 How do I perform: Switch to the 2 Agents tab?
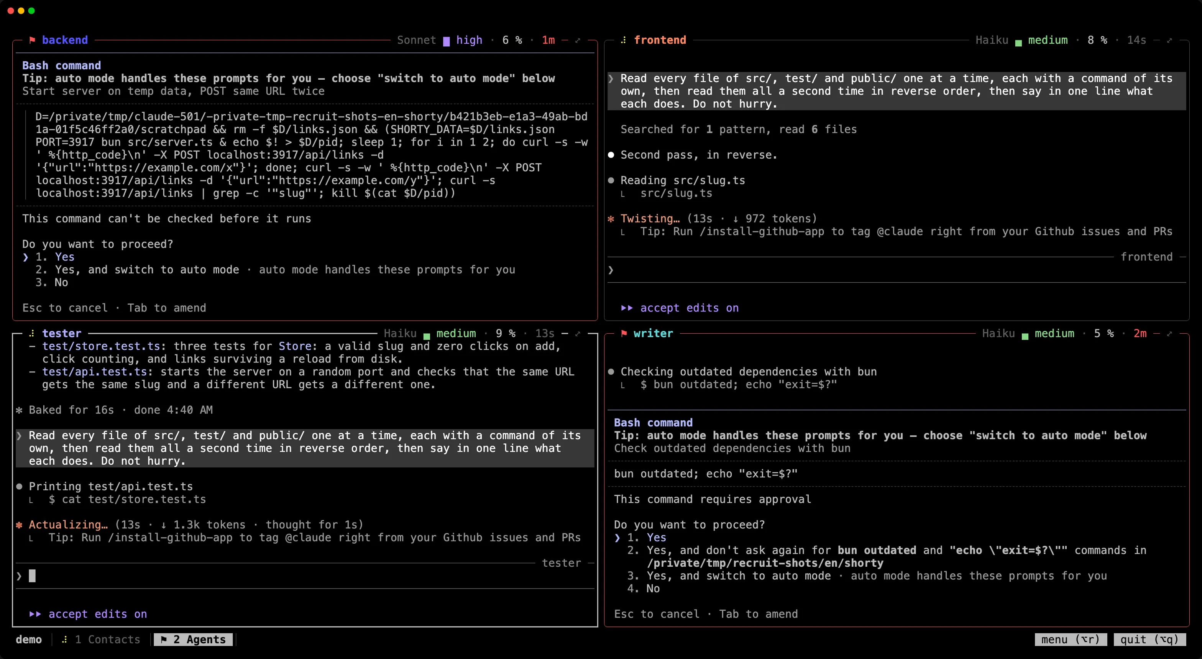tap(194, 639)
